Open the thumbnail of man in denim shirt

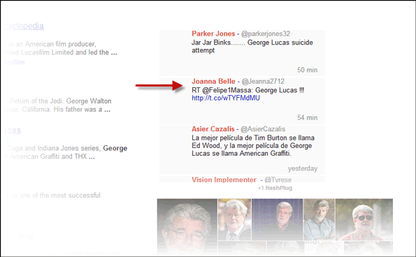point(319,220)
